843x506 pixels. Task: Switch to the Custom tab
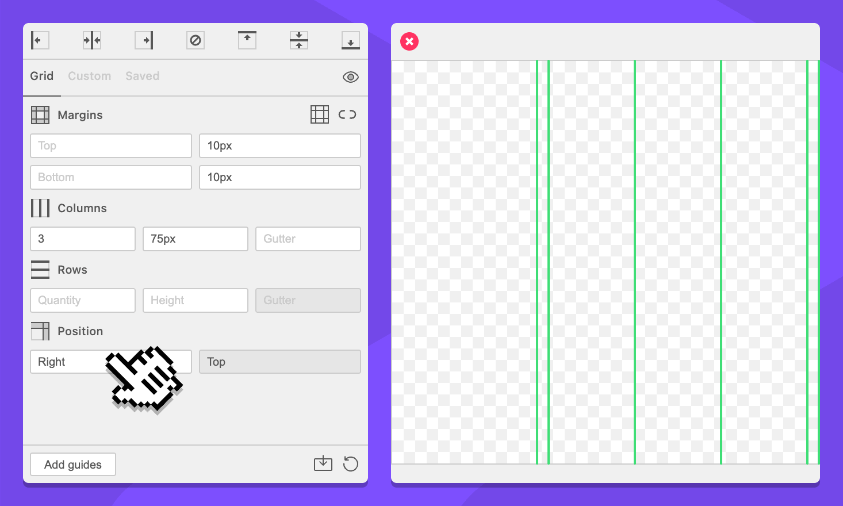90,76
